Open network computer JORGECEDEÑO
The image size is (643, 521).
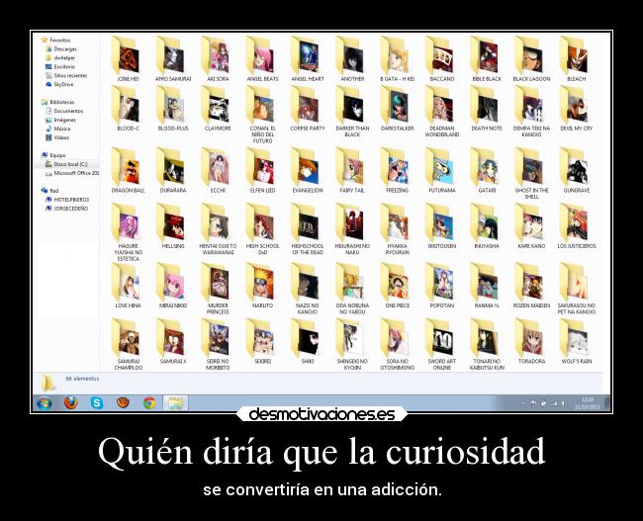tap(67, 209)
